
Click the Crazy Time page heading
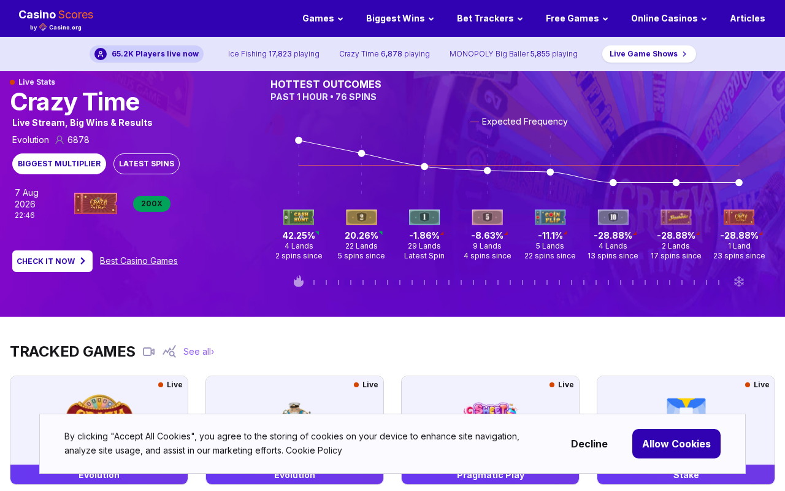[75, 102]
